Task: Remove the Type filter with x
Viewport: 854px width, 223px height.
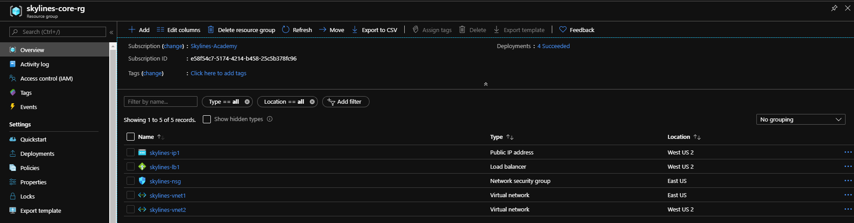Action: [247, 101]
